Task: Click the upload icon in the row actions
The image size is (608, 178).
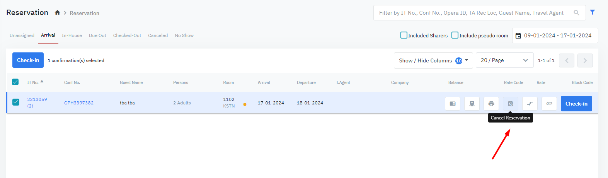Action: click(x=472, y=104)
